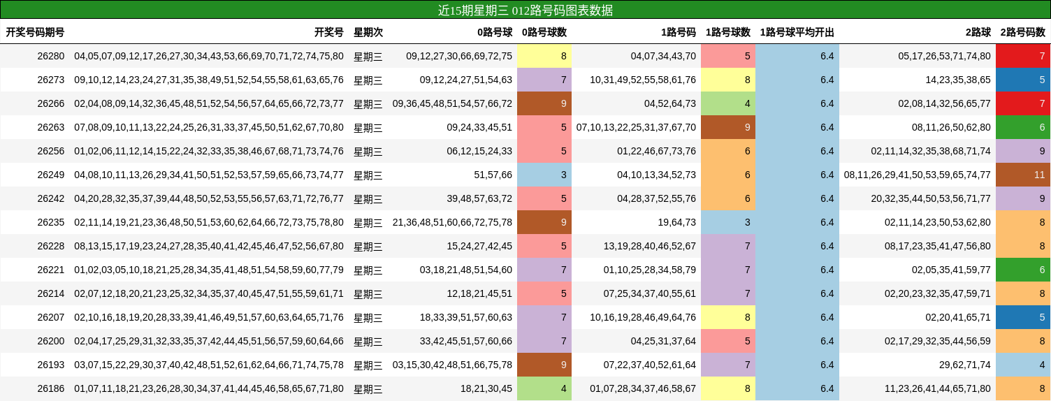Click the 1路号球数 column header

click(x=728, y=32)
